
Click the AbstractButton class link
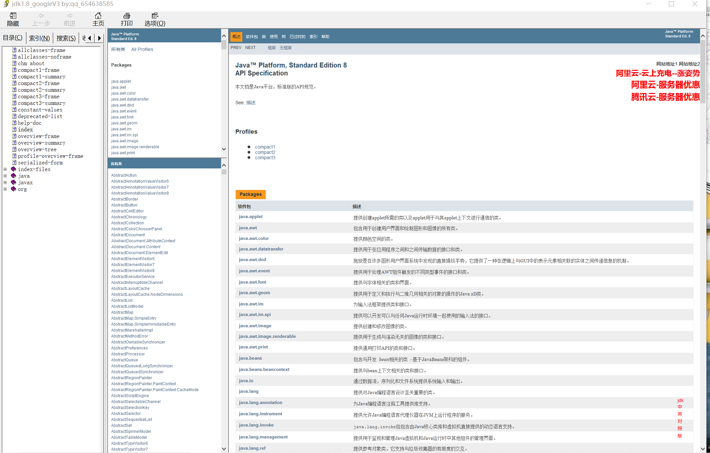tap(124, 205)
